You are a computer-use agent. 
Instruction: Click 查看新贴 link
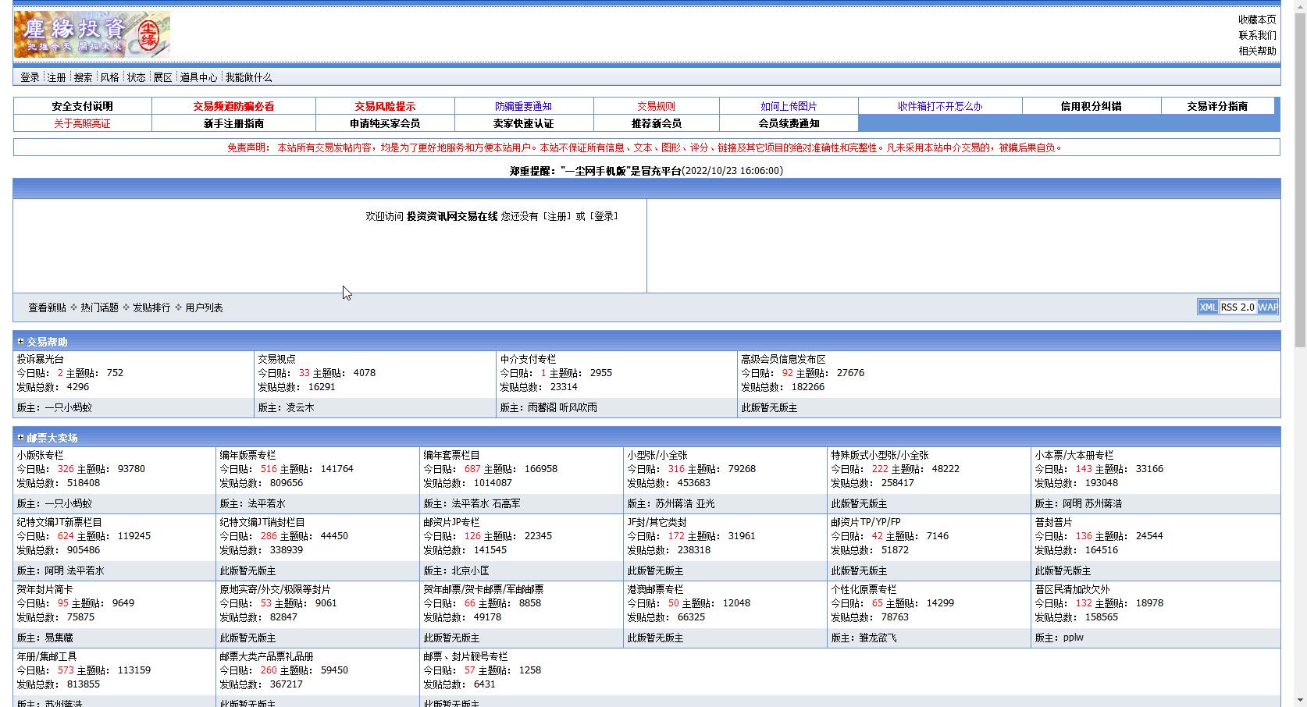[47, 307]
